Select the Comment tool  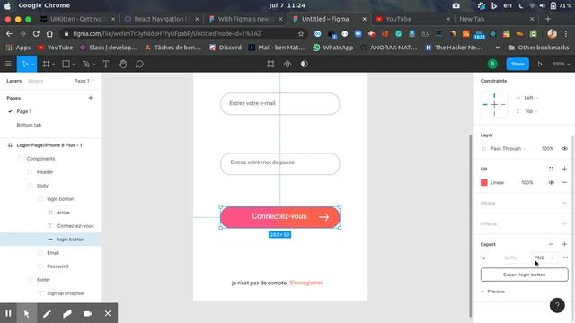139,64
